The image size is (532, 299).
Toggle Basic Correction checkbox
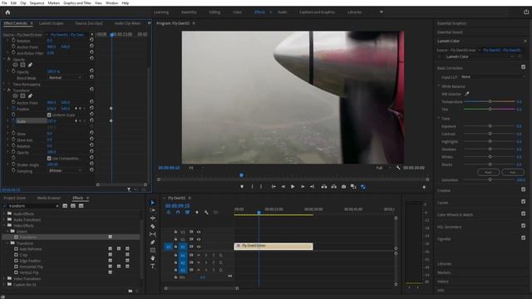(523, 67)
